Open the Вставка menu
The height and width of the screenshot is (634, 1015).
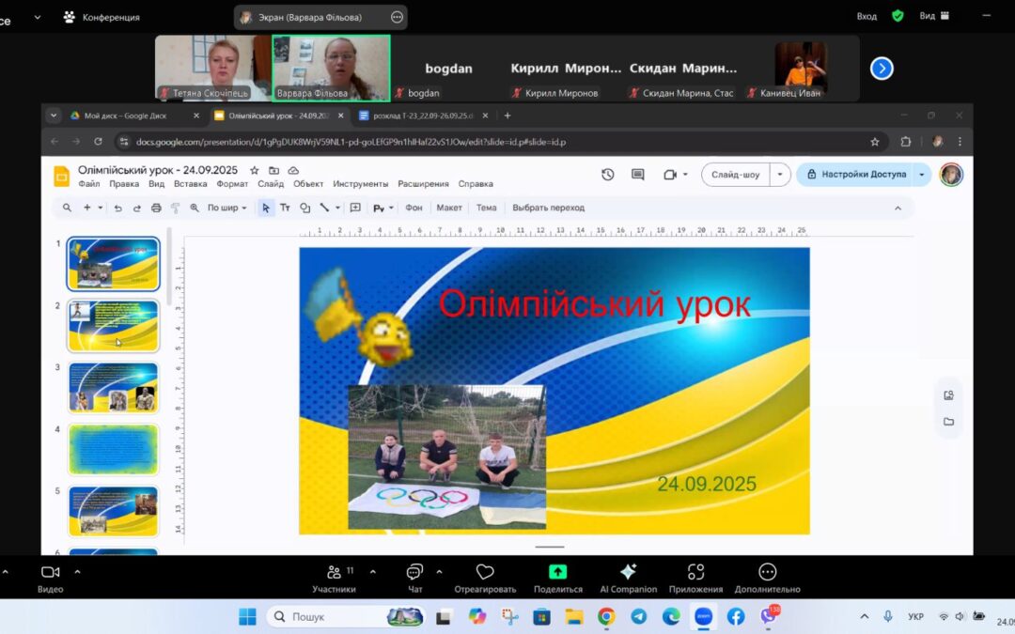191,184
